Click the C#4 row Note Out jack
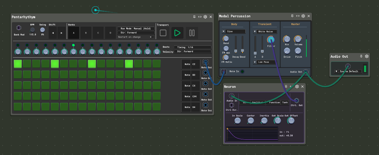Screen dimensions: 379x155 [x=205, y=94]
